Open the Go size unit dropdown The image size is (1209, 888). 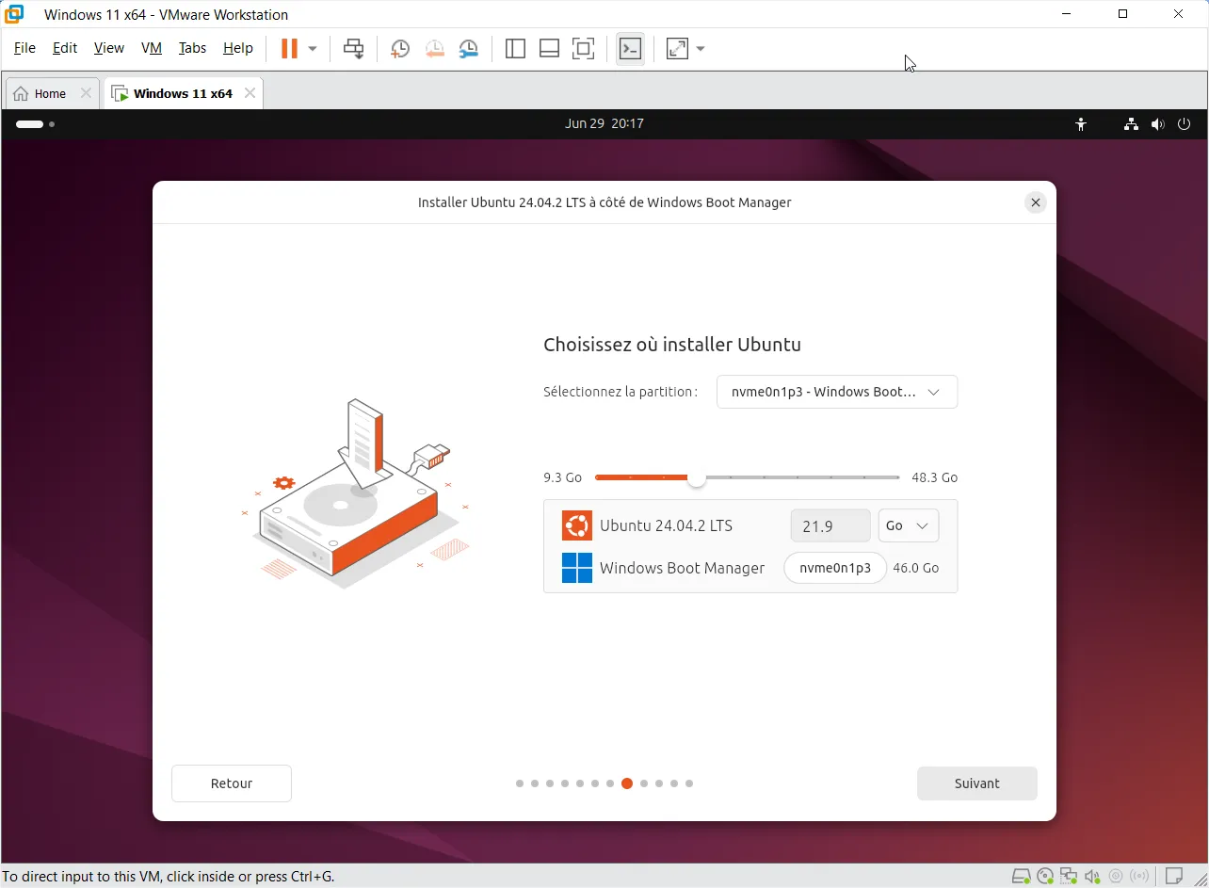click(x=909, y=525)
